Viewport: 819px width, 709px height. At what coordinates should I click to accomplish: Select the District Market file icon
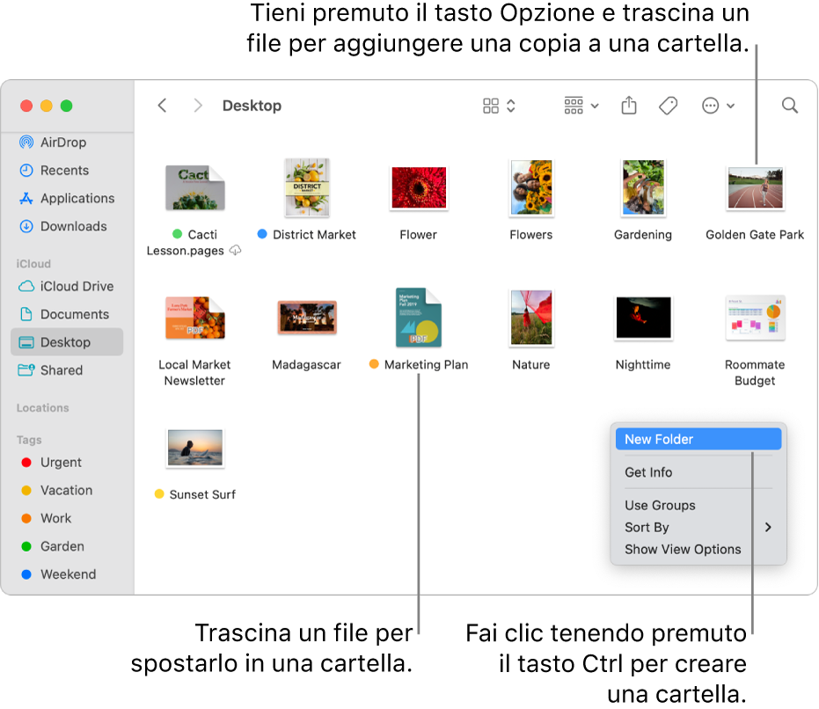pos(307,187)
